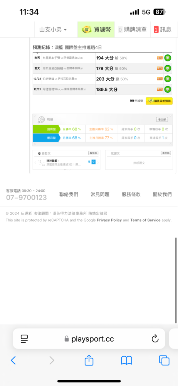The width and height of the screenshot is (178, 386).
Task: Click orange tag icon on 203 大分 row
Action: pos(160,79)
